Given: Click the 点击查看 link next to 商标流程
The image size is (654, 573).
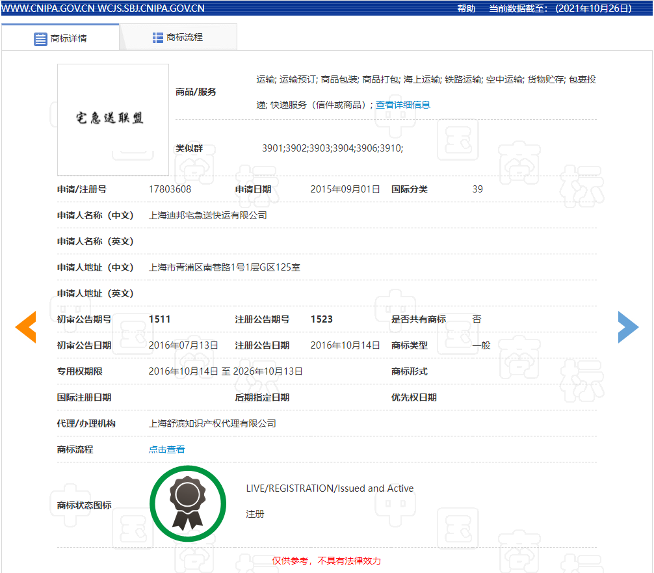Looking at the screenshot, I should pyautogui.click(x=166, y=449).
